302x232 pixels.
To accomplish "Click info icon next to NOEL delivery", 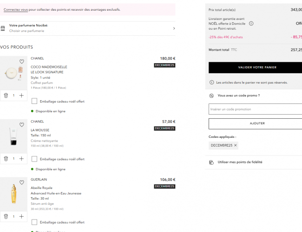I will point(251,23).
